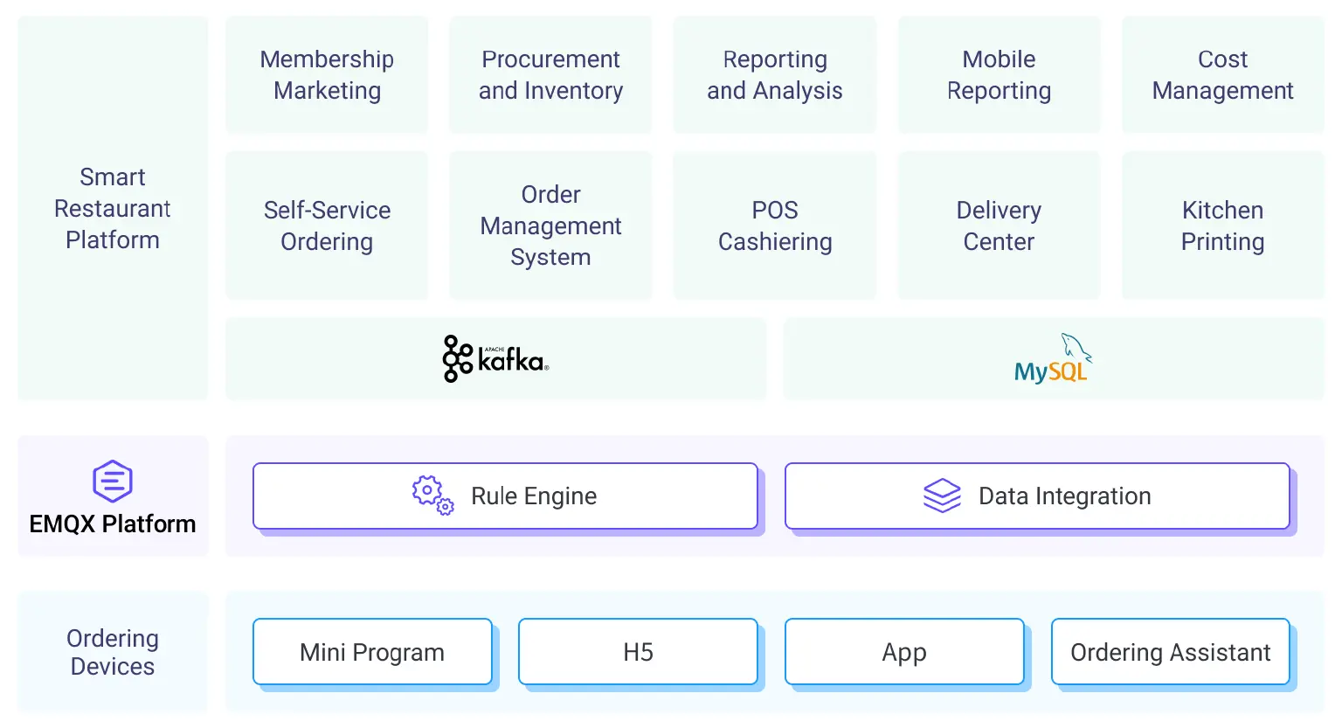
Task: Click the EMQX Platform hexagon icon
Action: 113,481
